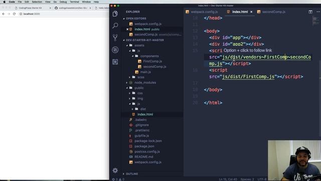Open the Apple menu
321x181 pixels.
click(5, 2)
